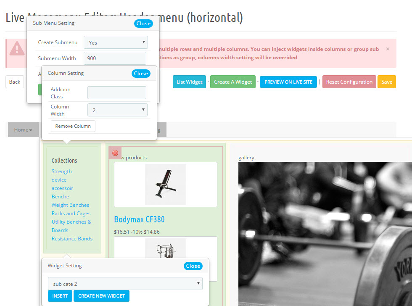Click the Submenu Width input field
Screen dimensions: 412x306
(x=115, y=58)
